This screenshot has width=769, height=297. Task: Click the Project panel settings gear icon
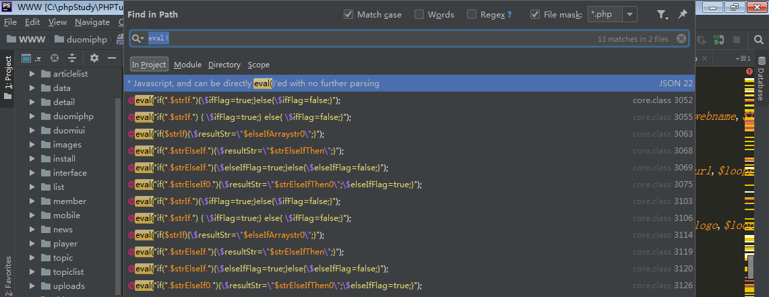pyautogui.click(x=94, y=58)
